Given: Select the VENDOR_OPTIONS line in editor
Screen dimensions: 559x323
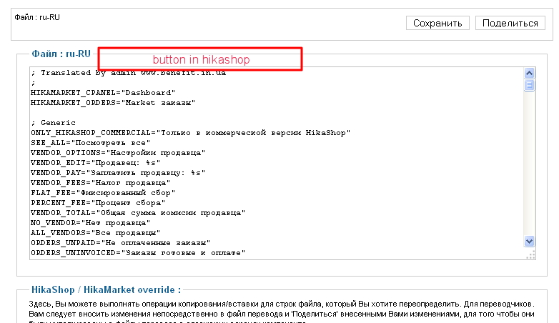Looking at the screenshot, I should pos(118,153).
